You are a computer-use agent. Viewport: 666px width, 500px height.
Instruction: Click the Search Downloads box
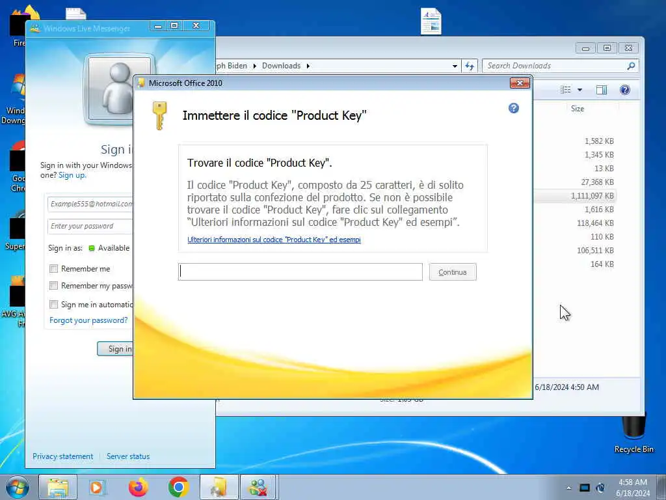554,66
